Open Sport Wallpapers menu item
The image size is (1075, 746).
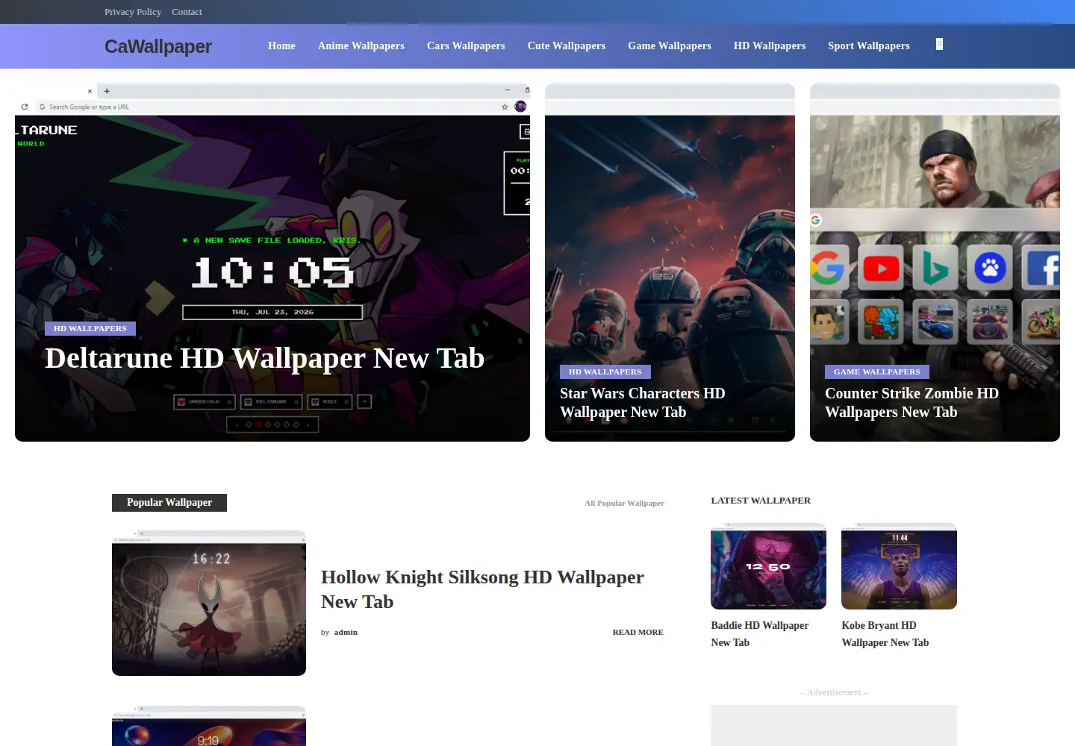(x=869, y=46)
